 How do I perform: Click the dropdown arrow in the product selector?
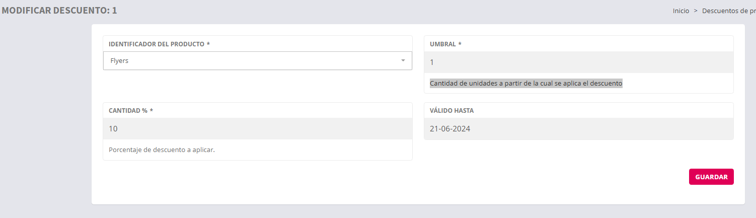tap(403, 61)
